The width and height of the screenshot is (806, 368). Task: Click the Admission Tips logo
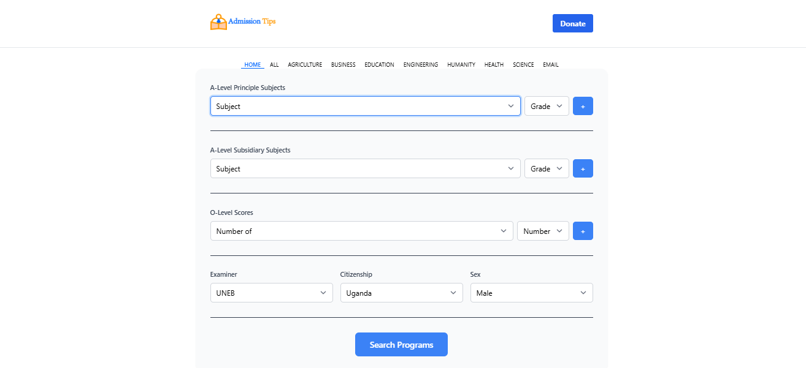[243, 22]
